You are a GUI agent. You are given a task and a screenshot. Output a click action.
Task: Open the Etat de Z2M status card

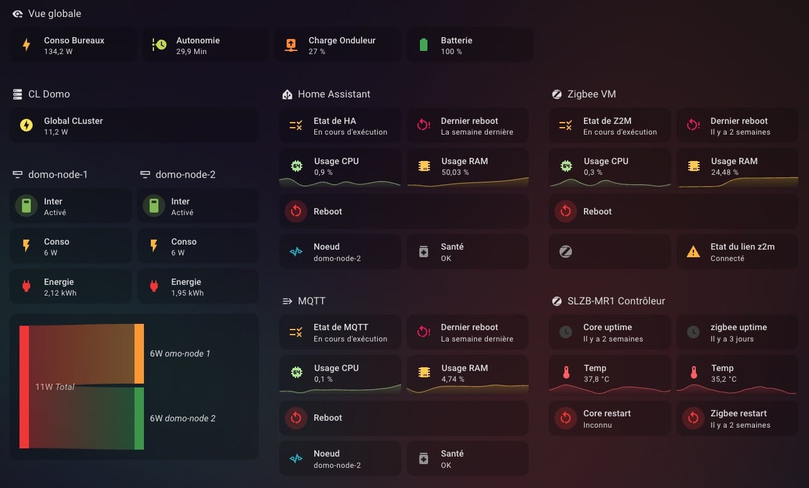(x=610, y=126)
